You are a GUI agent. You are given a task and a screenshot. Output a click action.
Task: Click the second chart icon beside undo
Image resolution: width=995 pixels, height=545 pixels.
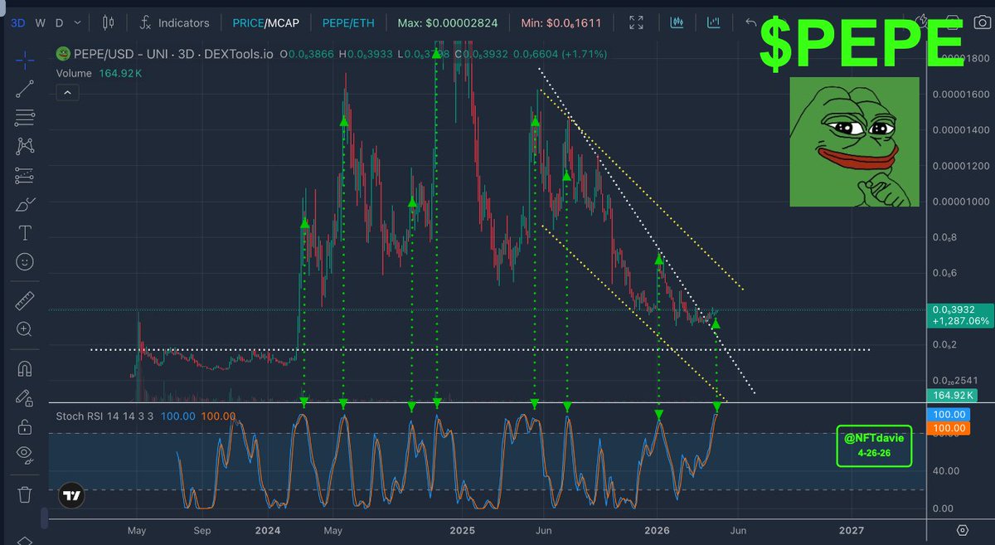[x=714, y=22]
